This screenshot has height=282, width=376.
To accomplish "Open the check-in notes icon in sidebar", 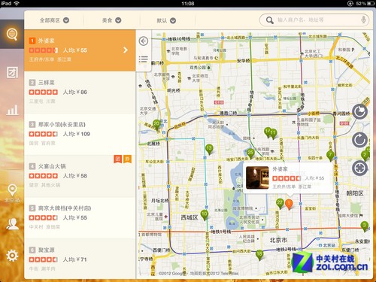I will coord(12,73).
